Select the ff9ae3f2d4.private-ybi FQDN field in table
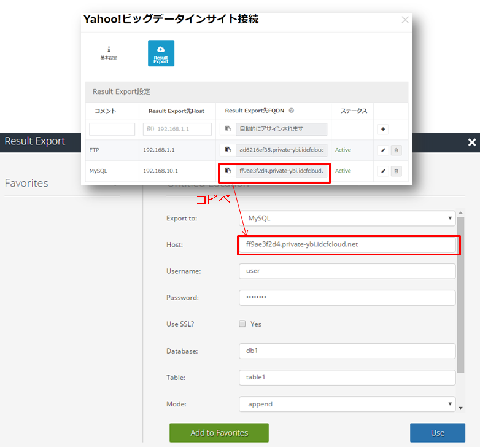The height and width of the screenshot is (447, 480). pos(281,171)
